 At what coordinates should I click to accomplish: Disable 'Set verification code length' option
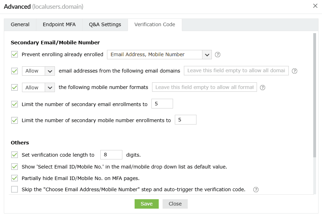(14, 155)
